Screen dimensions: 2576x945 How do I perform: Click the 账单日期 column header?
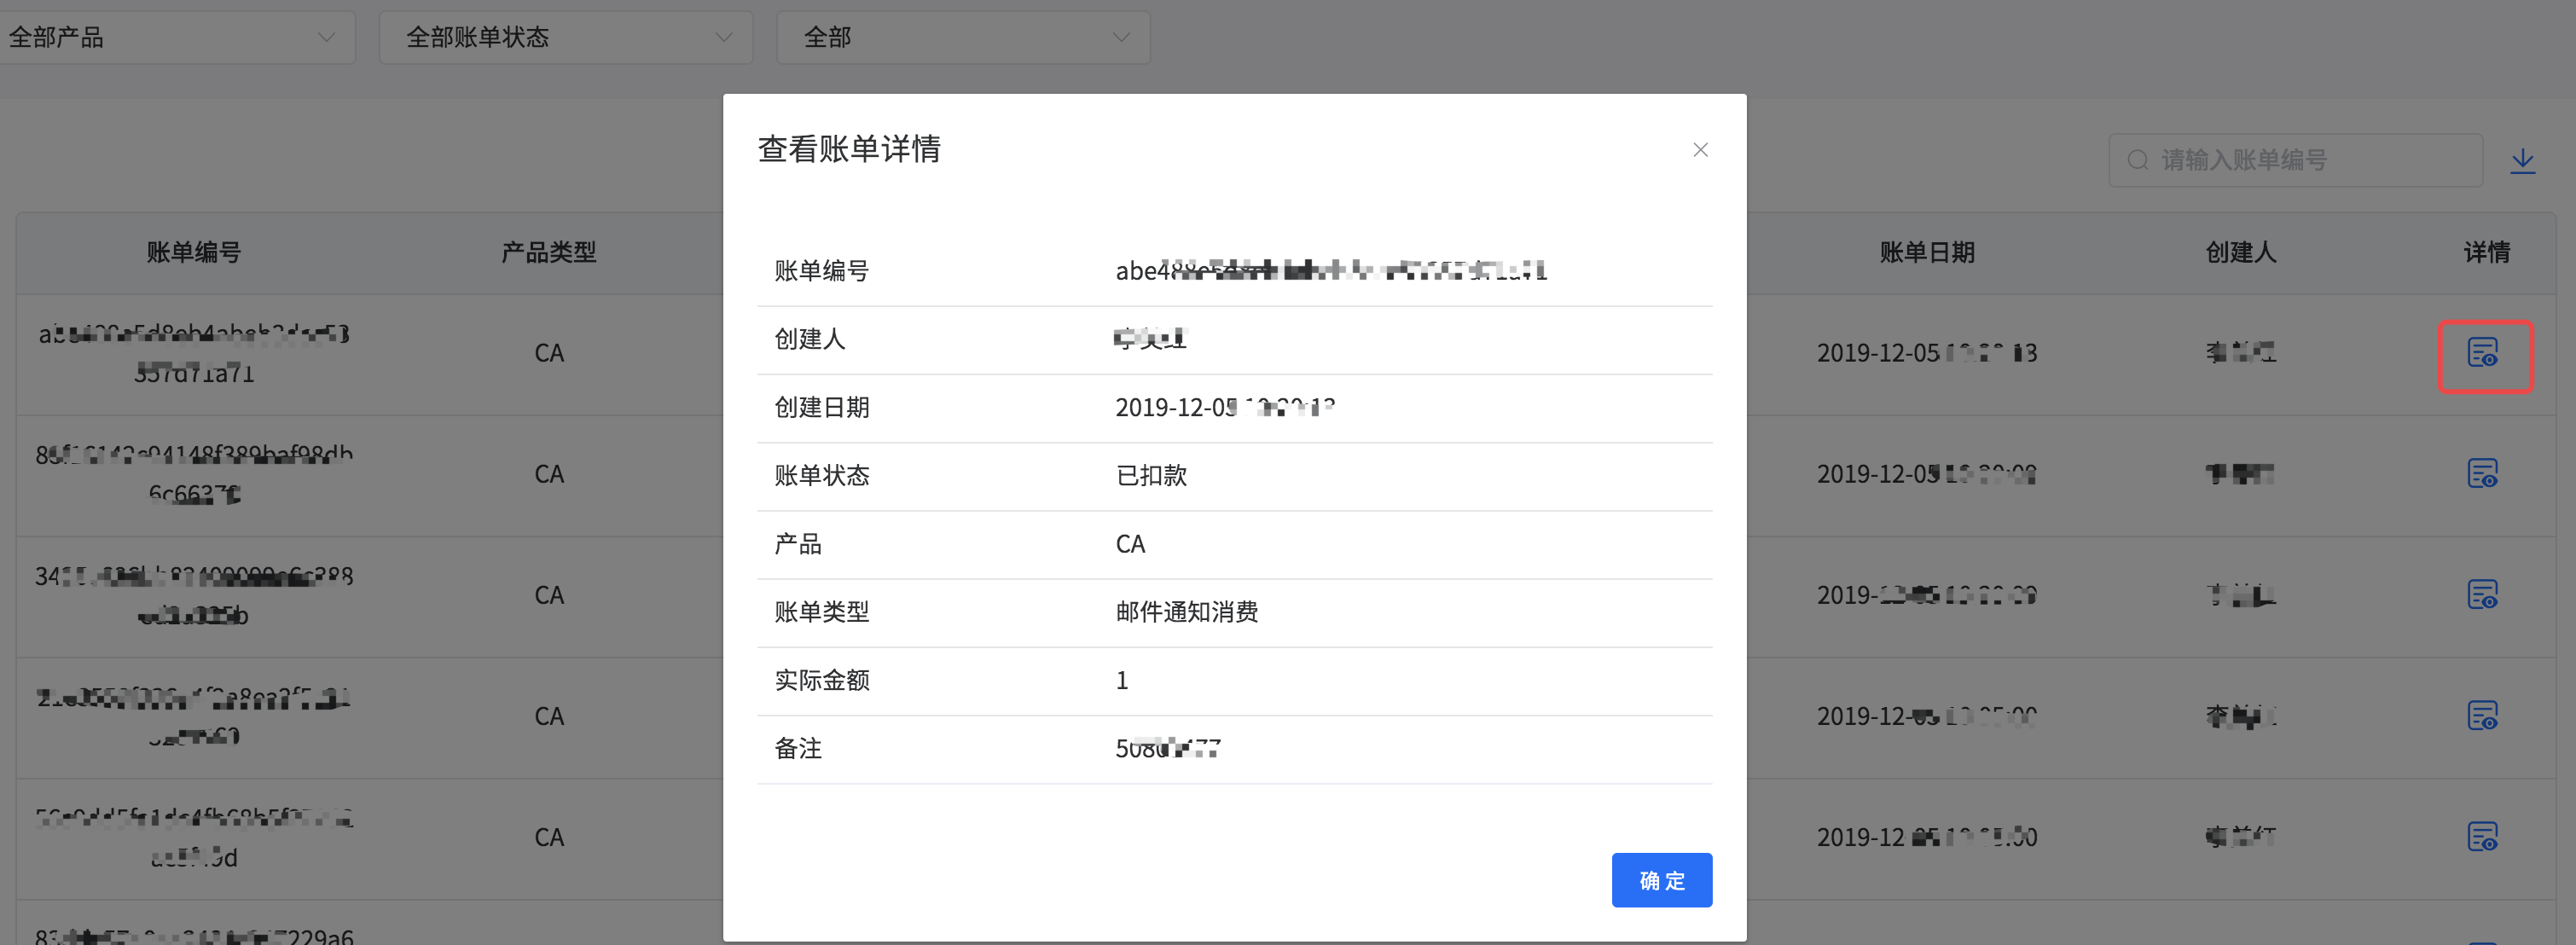click(1926, 252)
